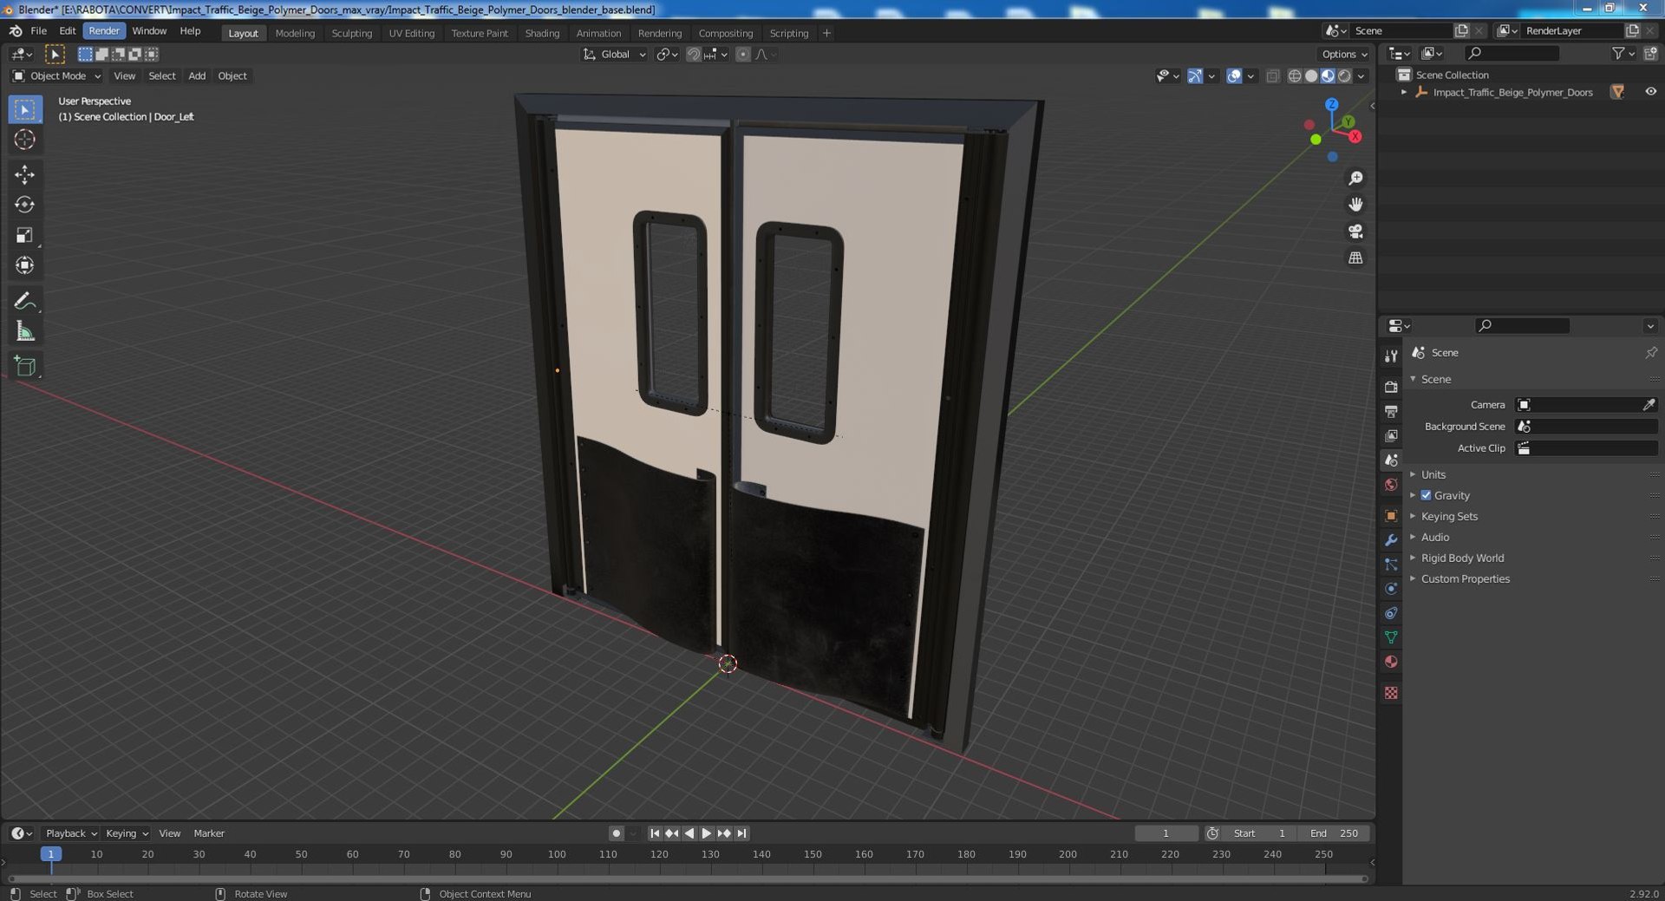The height and width of the screenshot is (901, 1665).
Task: Open the File menu
Action: (39, 30)
